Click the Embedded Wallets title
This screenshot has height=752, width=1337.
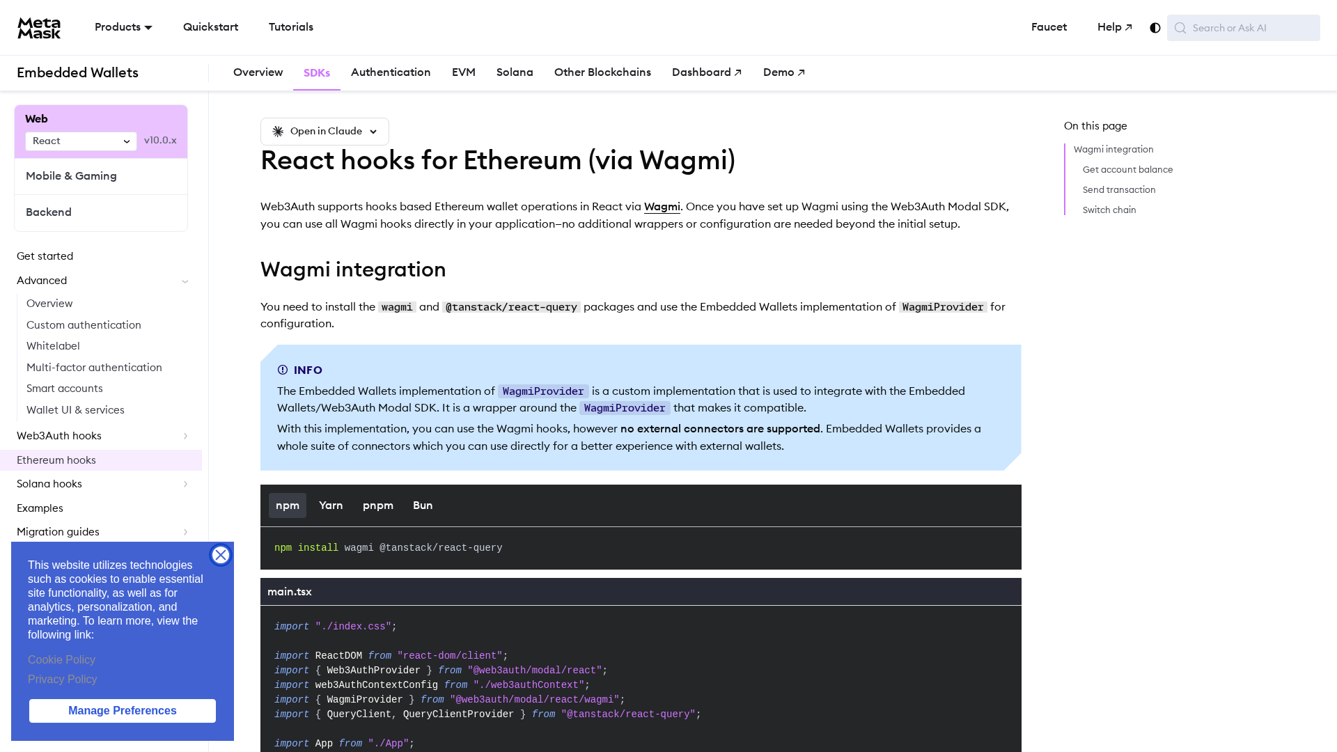click(x=77, y=73)
